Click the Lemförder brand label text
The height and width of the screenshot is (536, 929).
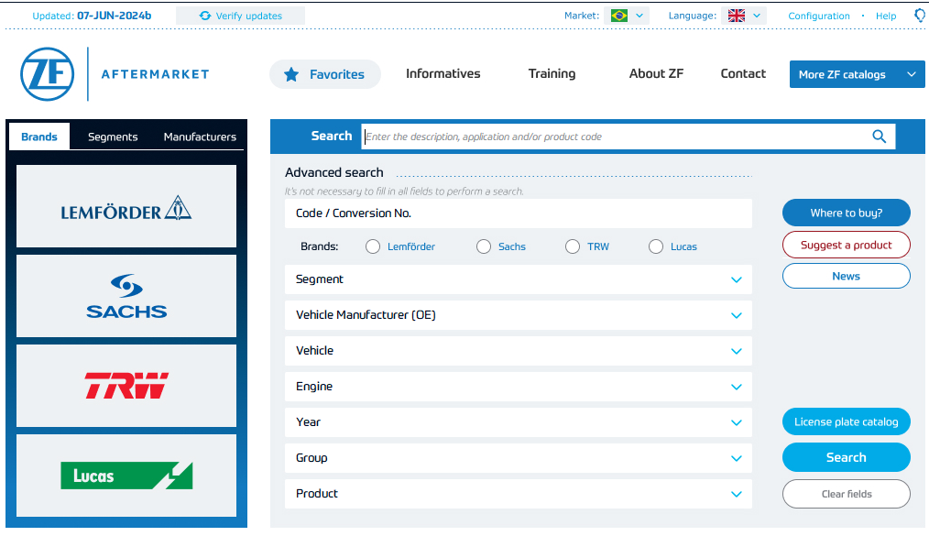(411, 246)
